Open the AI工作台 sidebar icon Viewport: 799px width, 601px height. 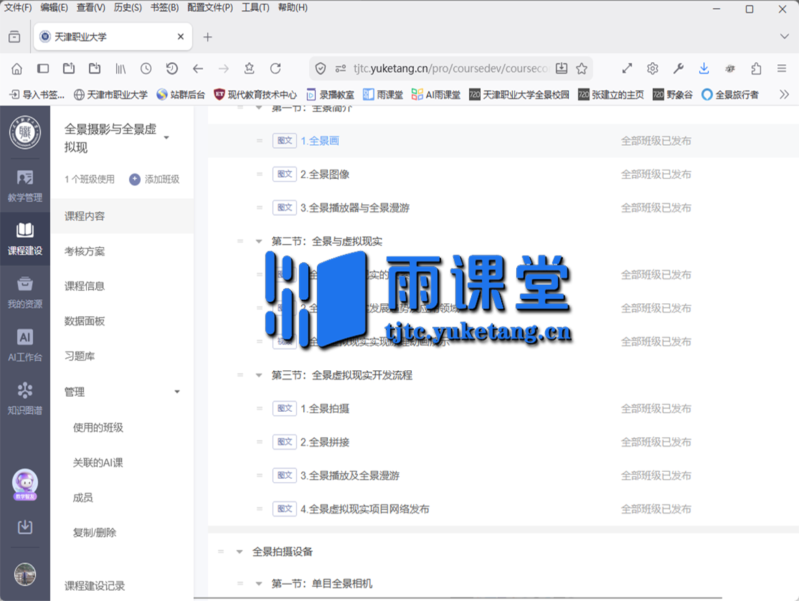(x=25, y=346)
